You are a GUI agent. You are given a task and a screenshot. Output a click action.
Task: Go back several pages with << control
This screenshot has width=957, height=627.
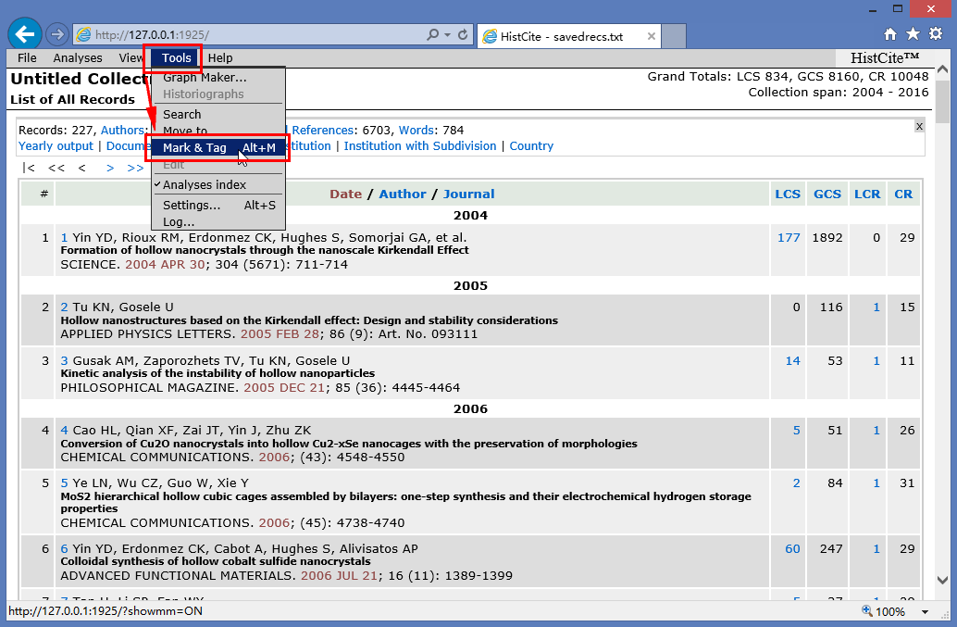pyautogui.click(x=56, y=168)
